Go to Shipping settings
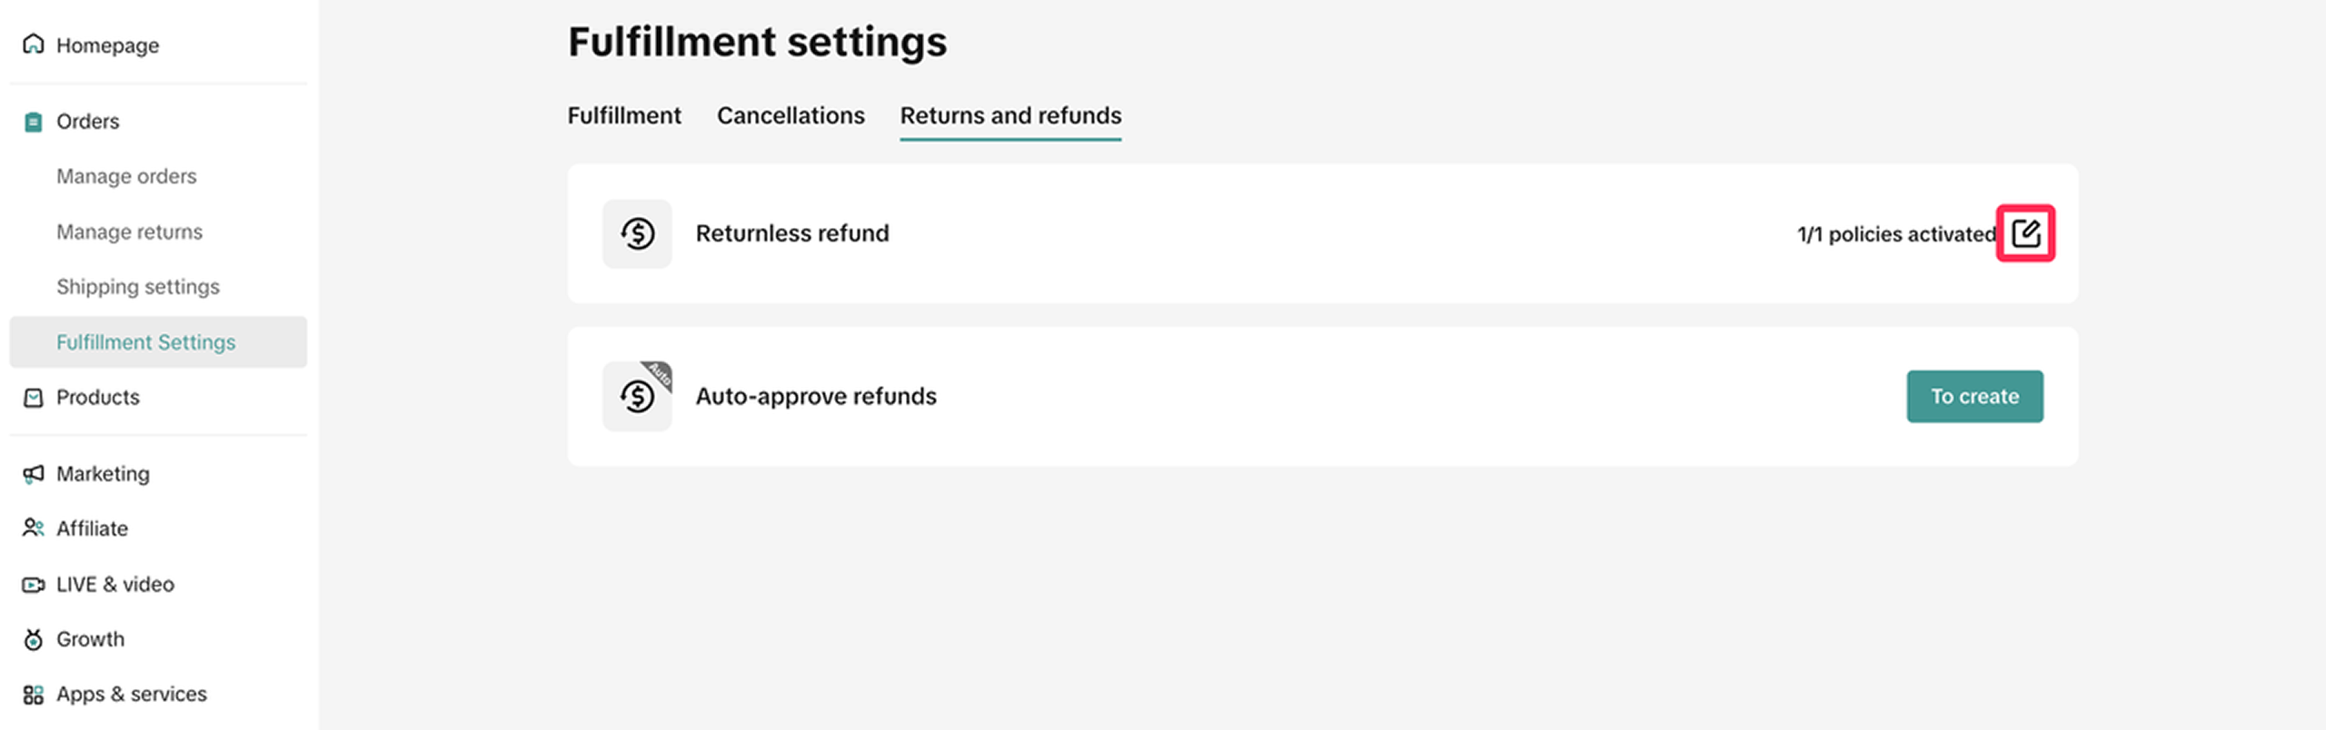The height and width of the screenshot is (730, 2326). [x=138, y=287]
